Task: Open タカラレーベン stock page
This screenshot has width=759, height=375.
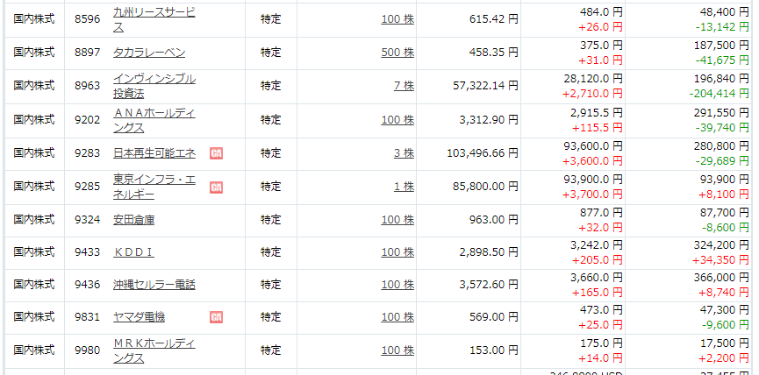Action: (149, 53)
